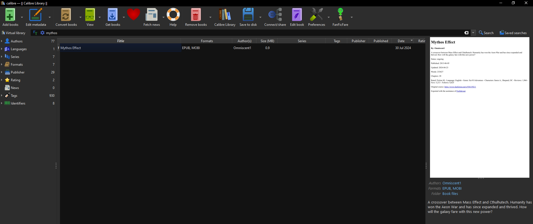
Task: Expand Convert books dropdown arrow
Action: [x=81, y=17]
